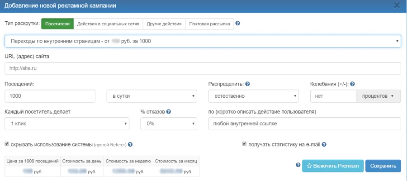Click help icon beside Распределить label
Viewport: 407px width, 181px height.
point(248,84)
